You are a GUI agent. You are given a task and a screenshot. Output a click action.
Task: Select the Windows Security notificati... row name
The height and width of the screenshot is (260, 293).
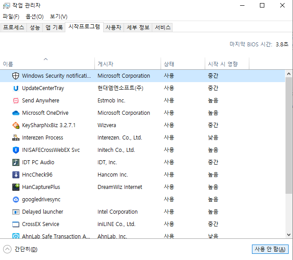pyautogui.click(x=56, y=75)
